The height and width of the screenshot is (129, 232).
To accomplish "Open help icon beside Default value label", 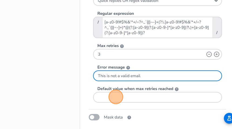I will coord(177,89).
